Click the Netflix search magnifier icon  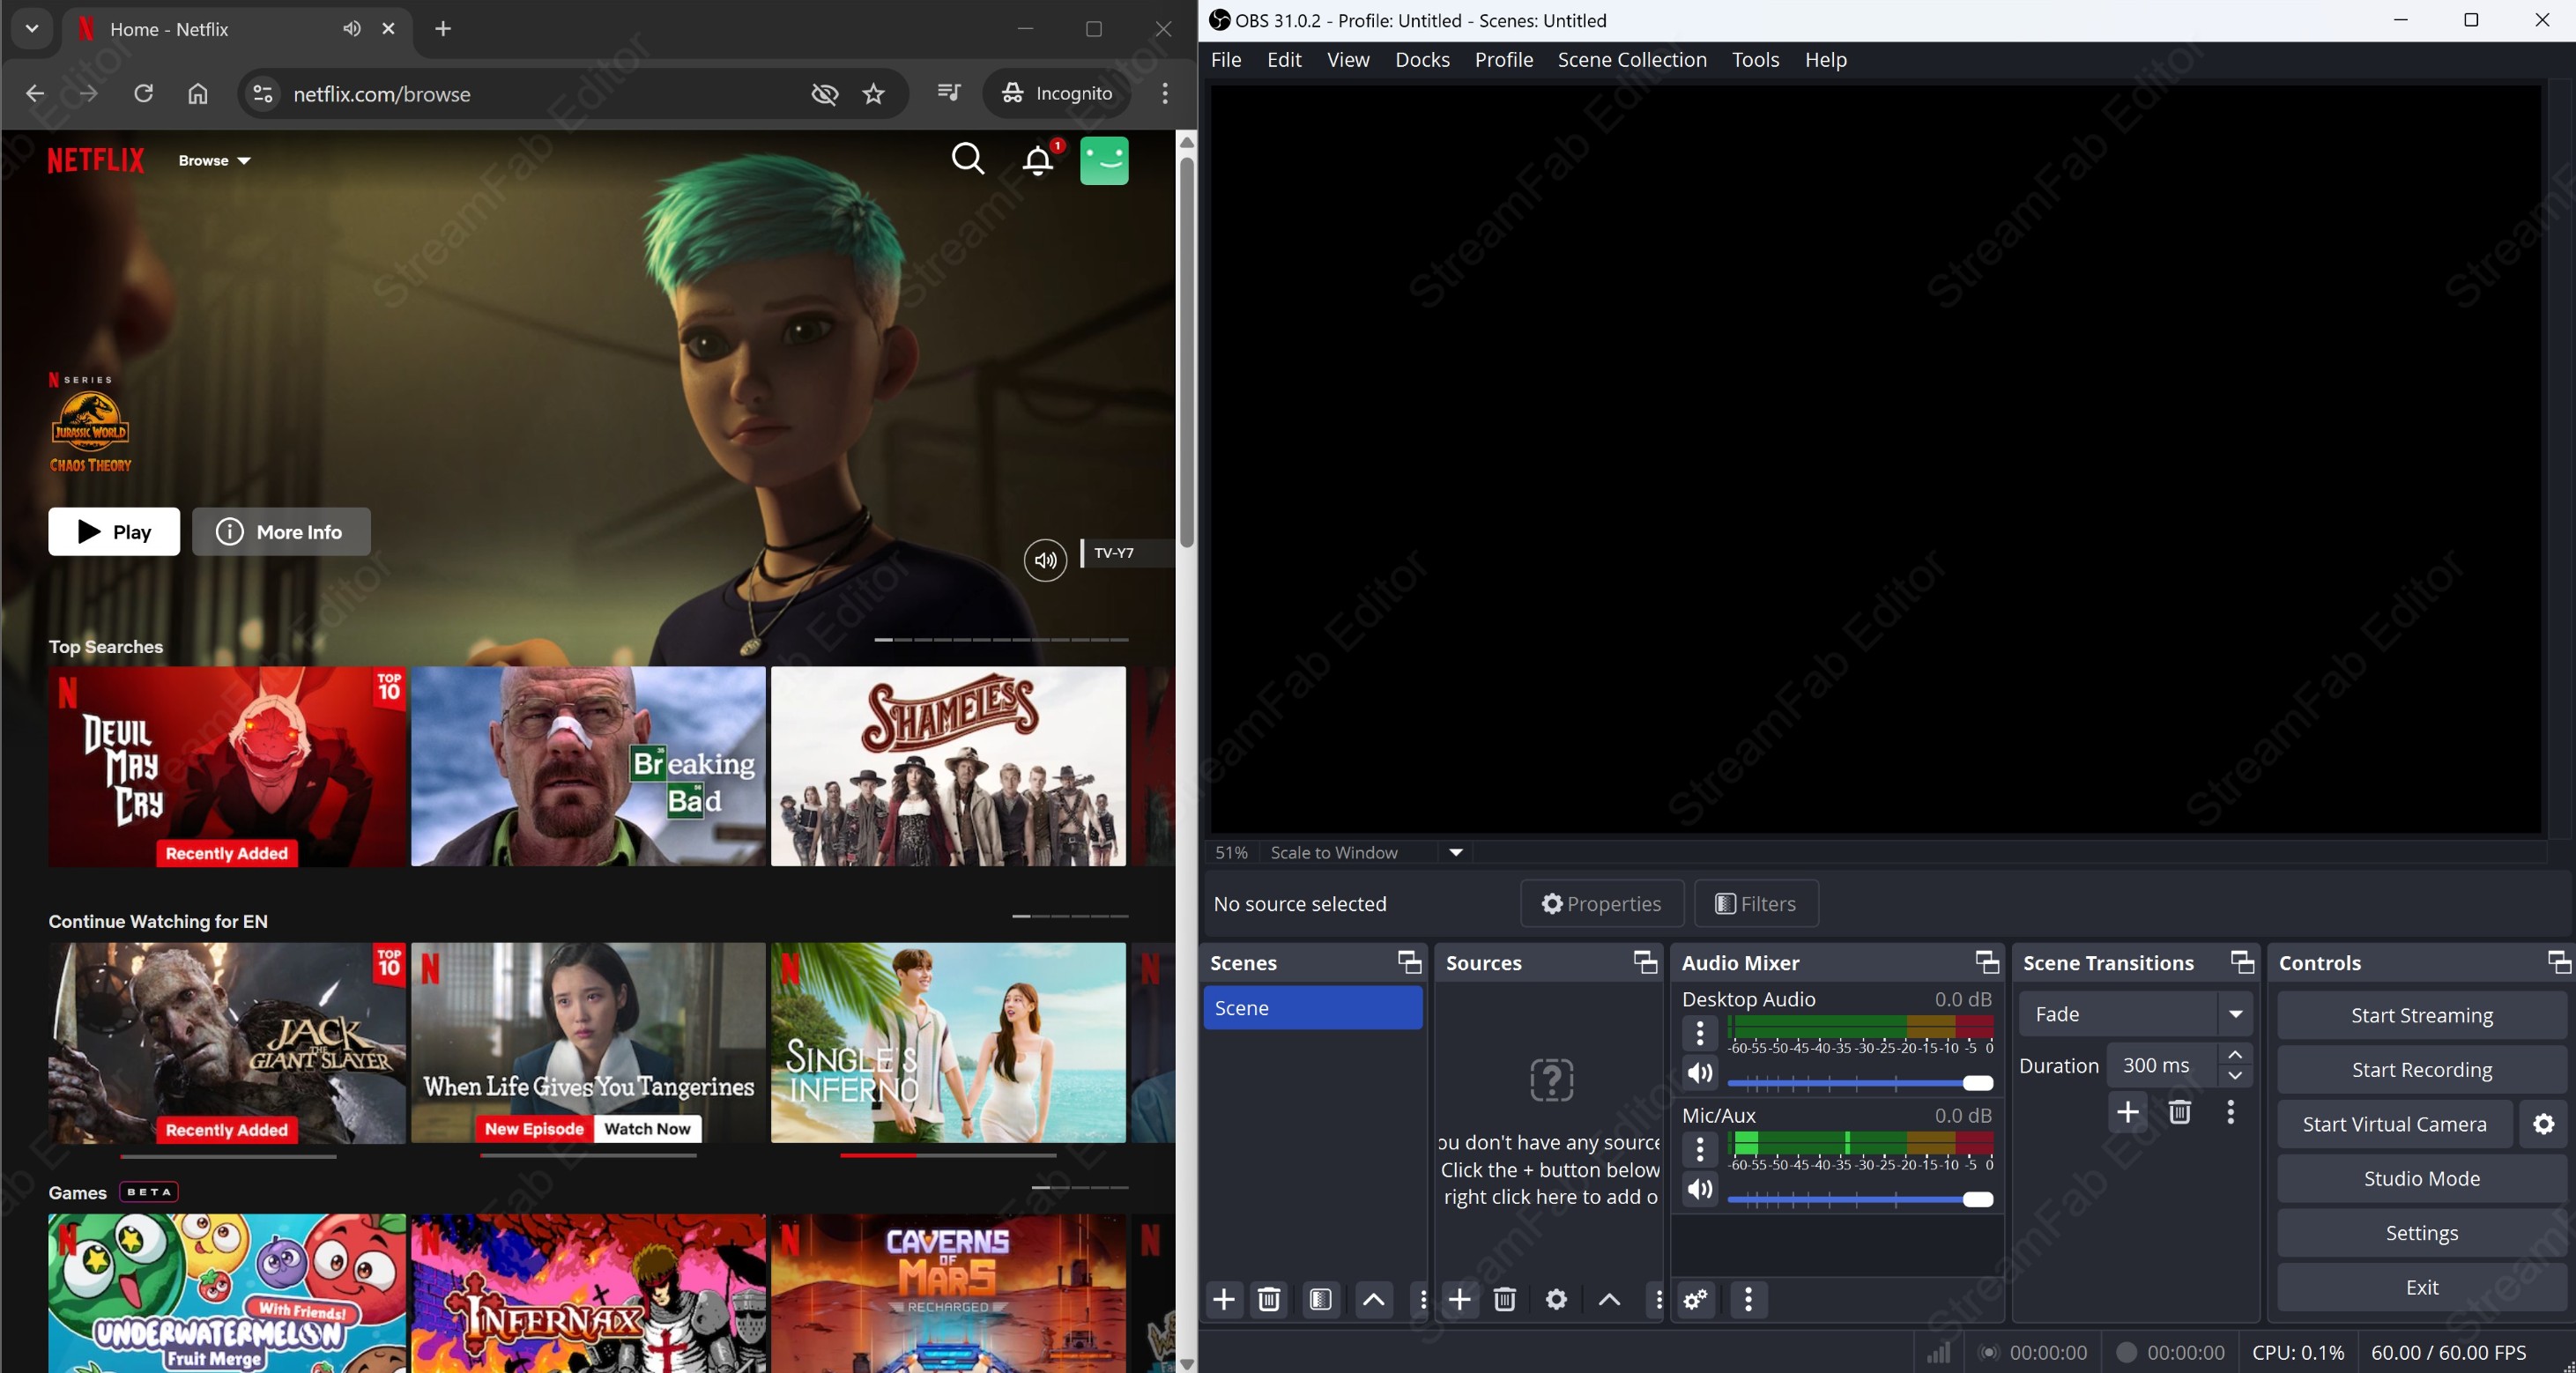point(968,160)
